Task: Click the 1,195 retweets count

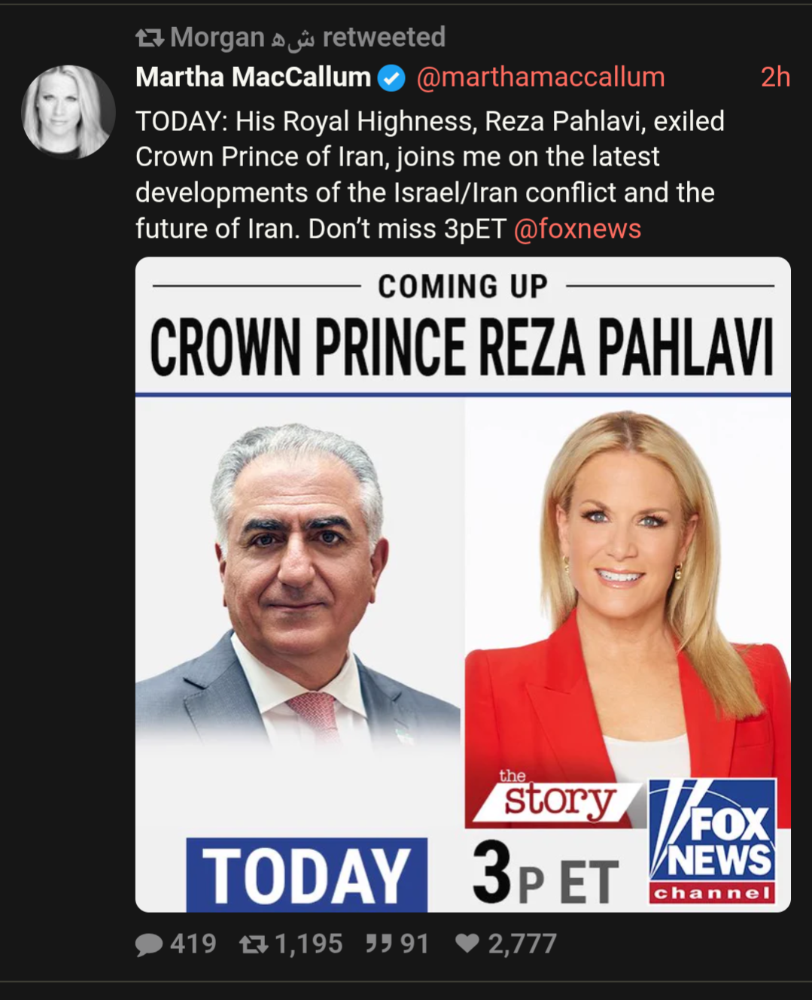Action: coord(309,944)
